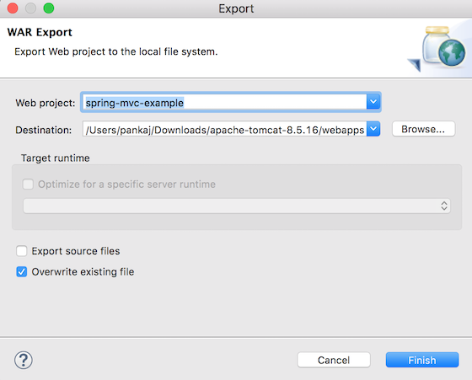The image size is (472, 380).
Task: Open the server runtime selection combo box
Action: (x=237, y=206)
